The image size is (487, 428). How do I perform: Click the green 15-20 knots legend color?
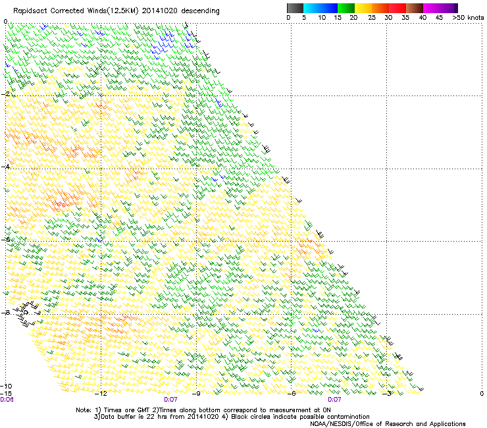point(346,8)
